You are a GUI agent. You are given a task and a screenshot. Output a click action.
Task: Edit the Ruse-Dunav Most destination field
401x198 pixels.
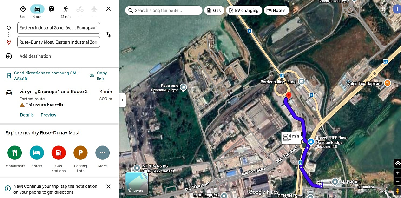(x=59, y=42)
